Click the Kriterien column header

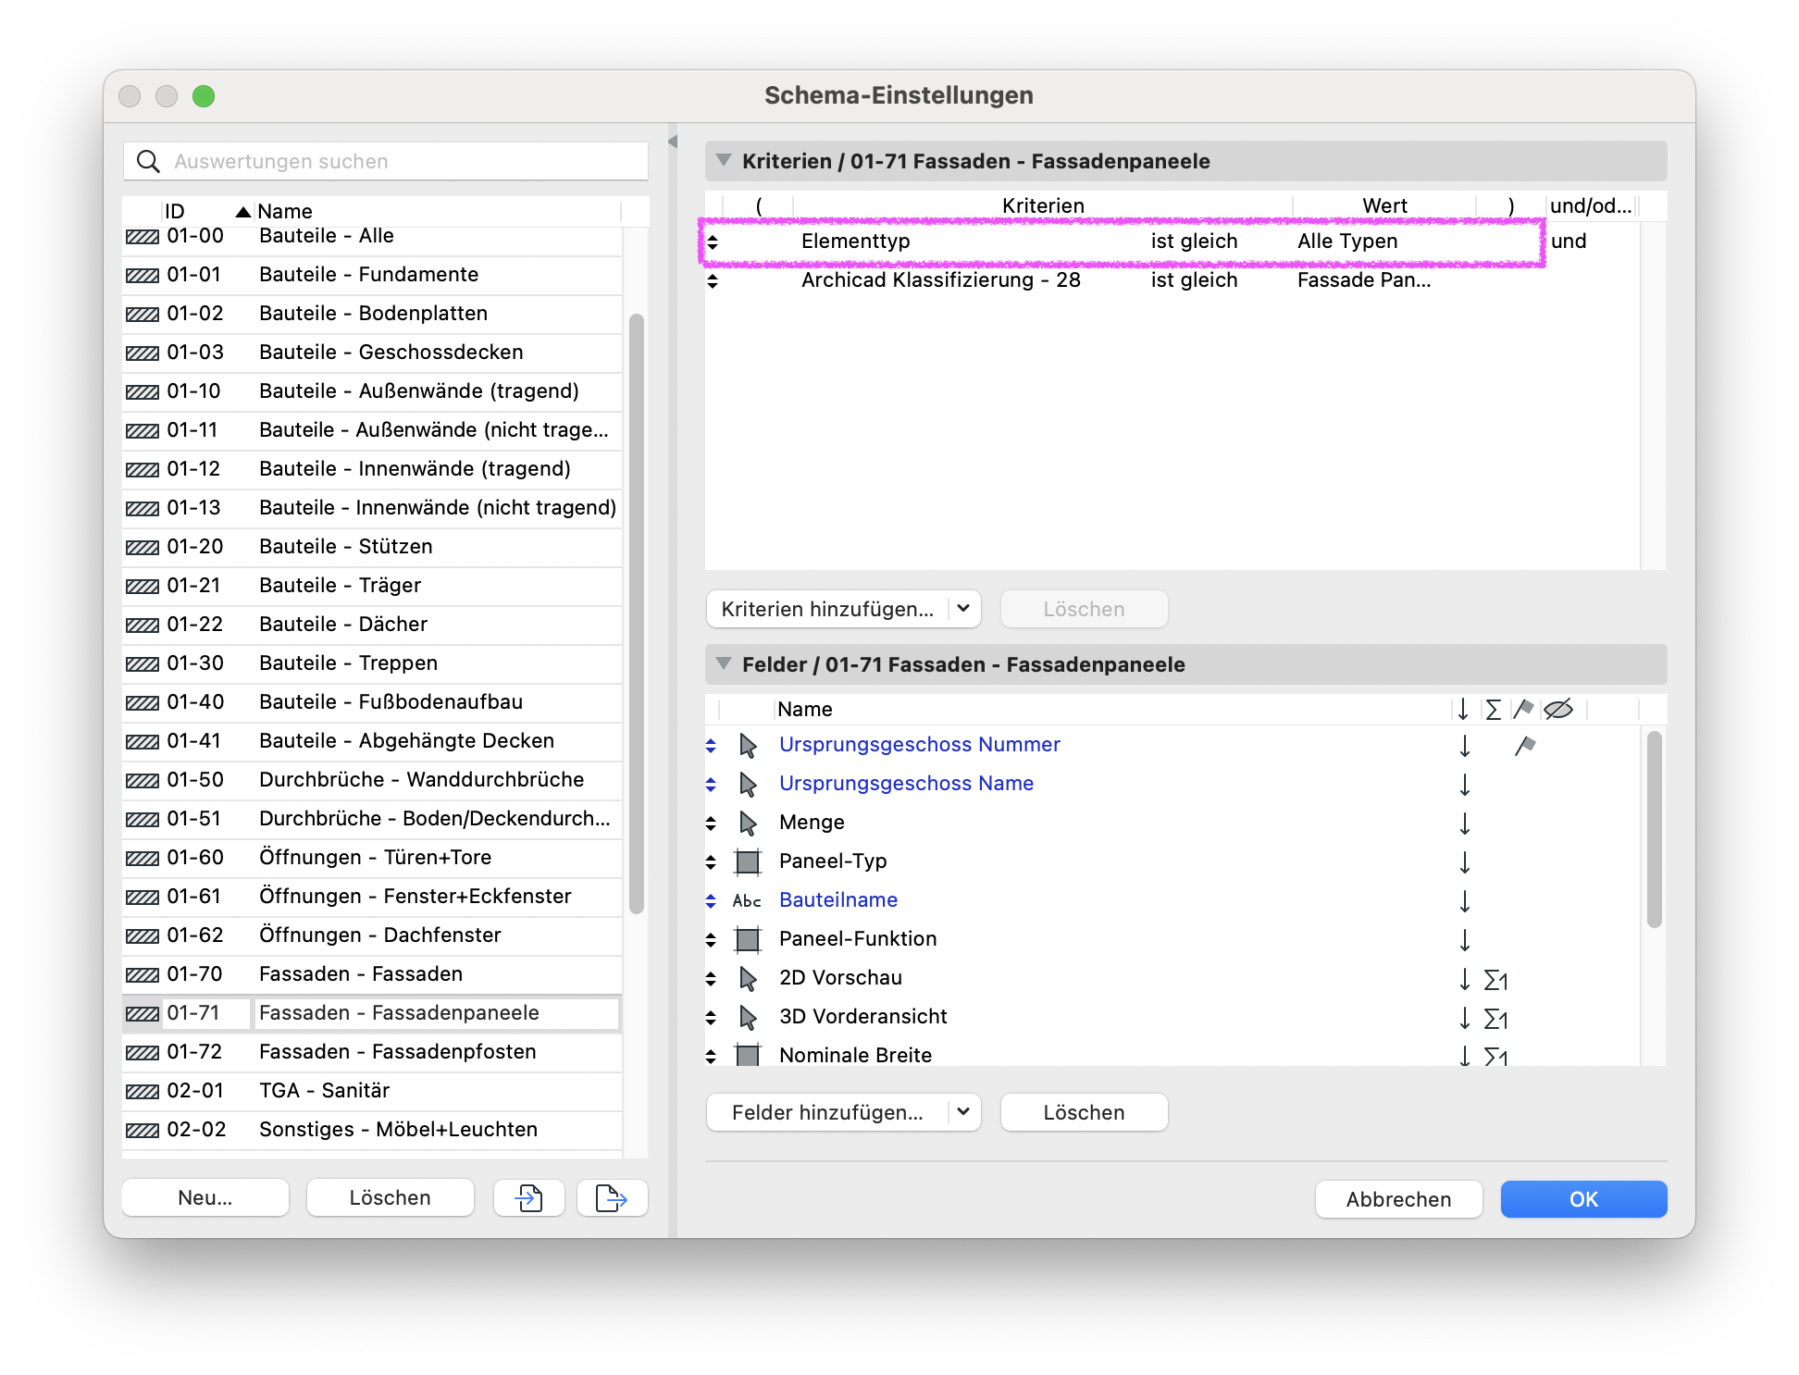1043,205
